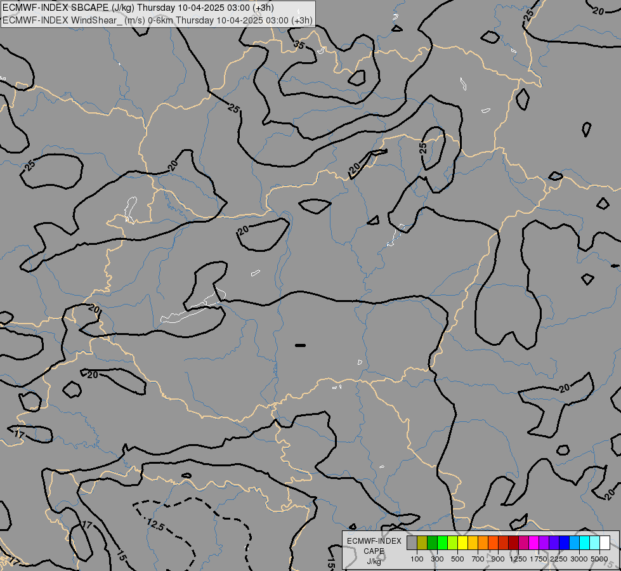Select the pure blue legend swatch
Screen dimensions: 621x571
[565, 543]
